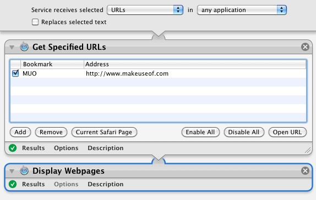Collapse the Get Specified URLs action
Viewport: 316px width, 200px height.
click(x=12, y=47)
